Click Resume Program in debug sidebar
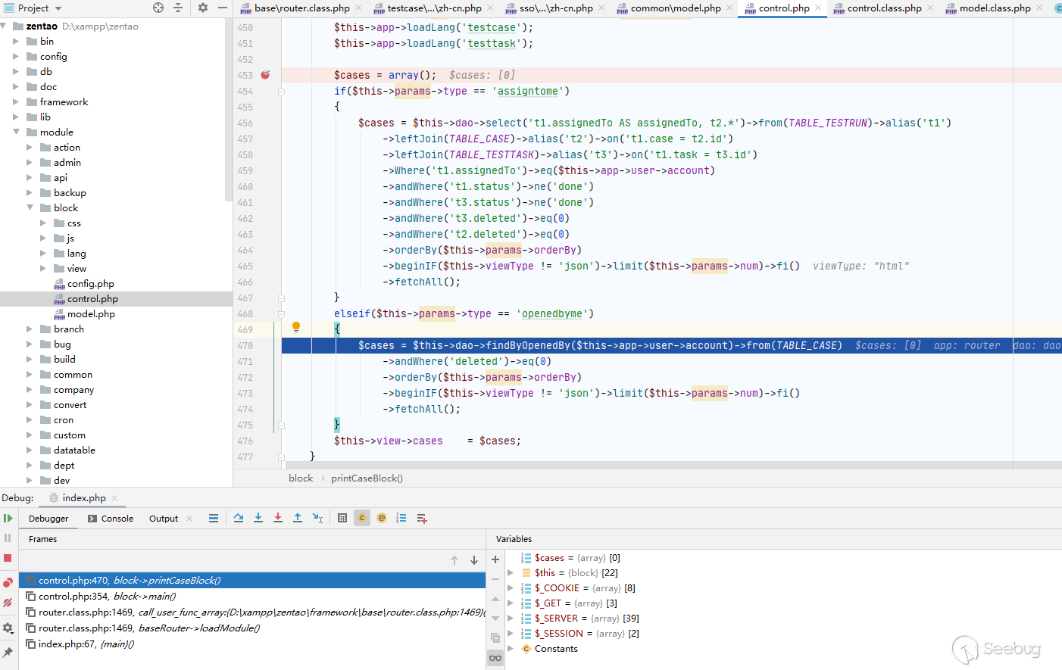Viewport: 1062px width, 670px height. [x=8, y=519]
